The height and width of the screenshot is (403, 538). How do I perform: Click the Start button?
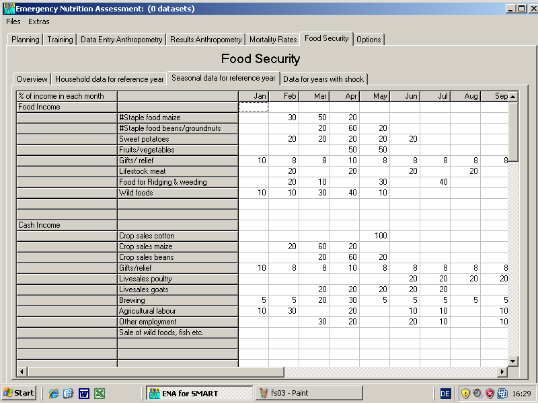coord(20,393)
